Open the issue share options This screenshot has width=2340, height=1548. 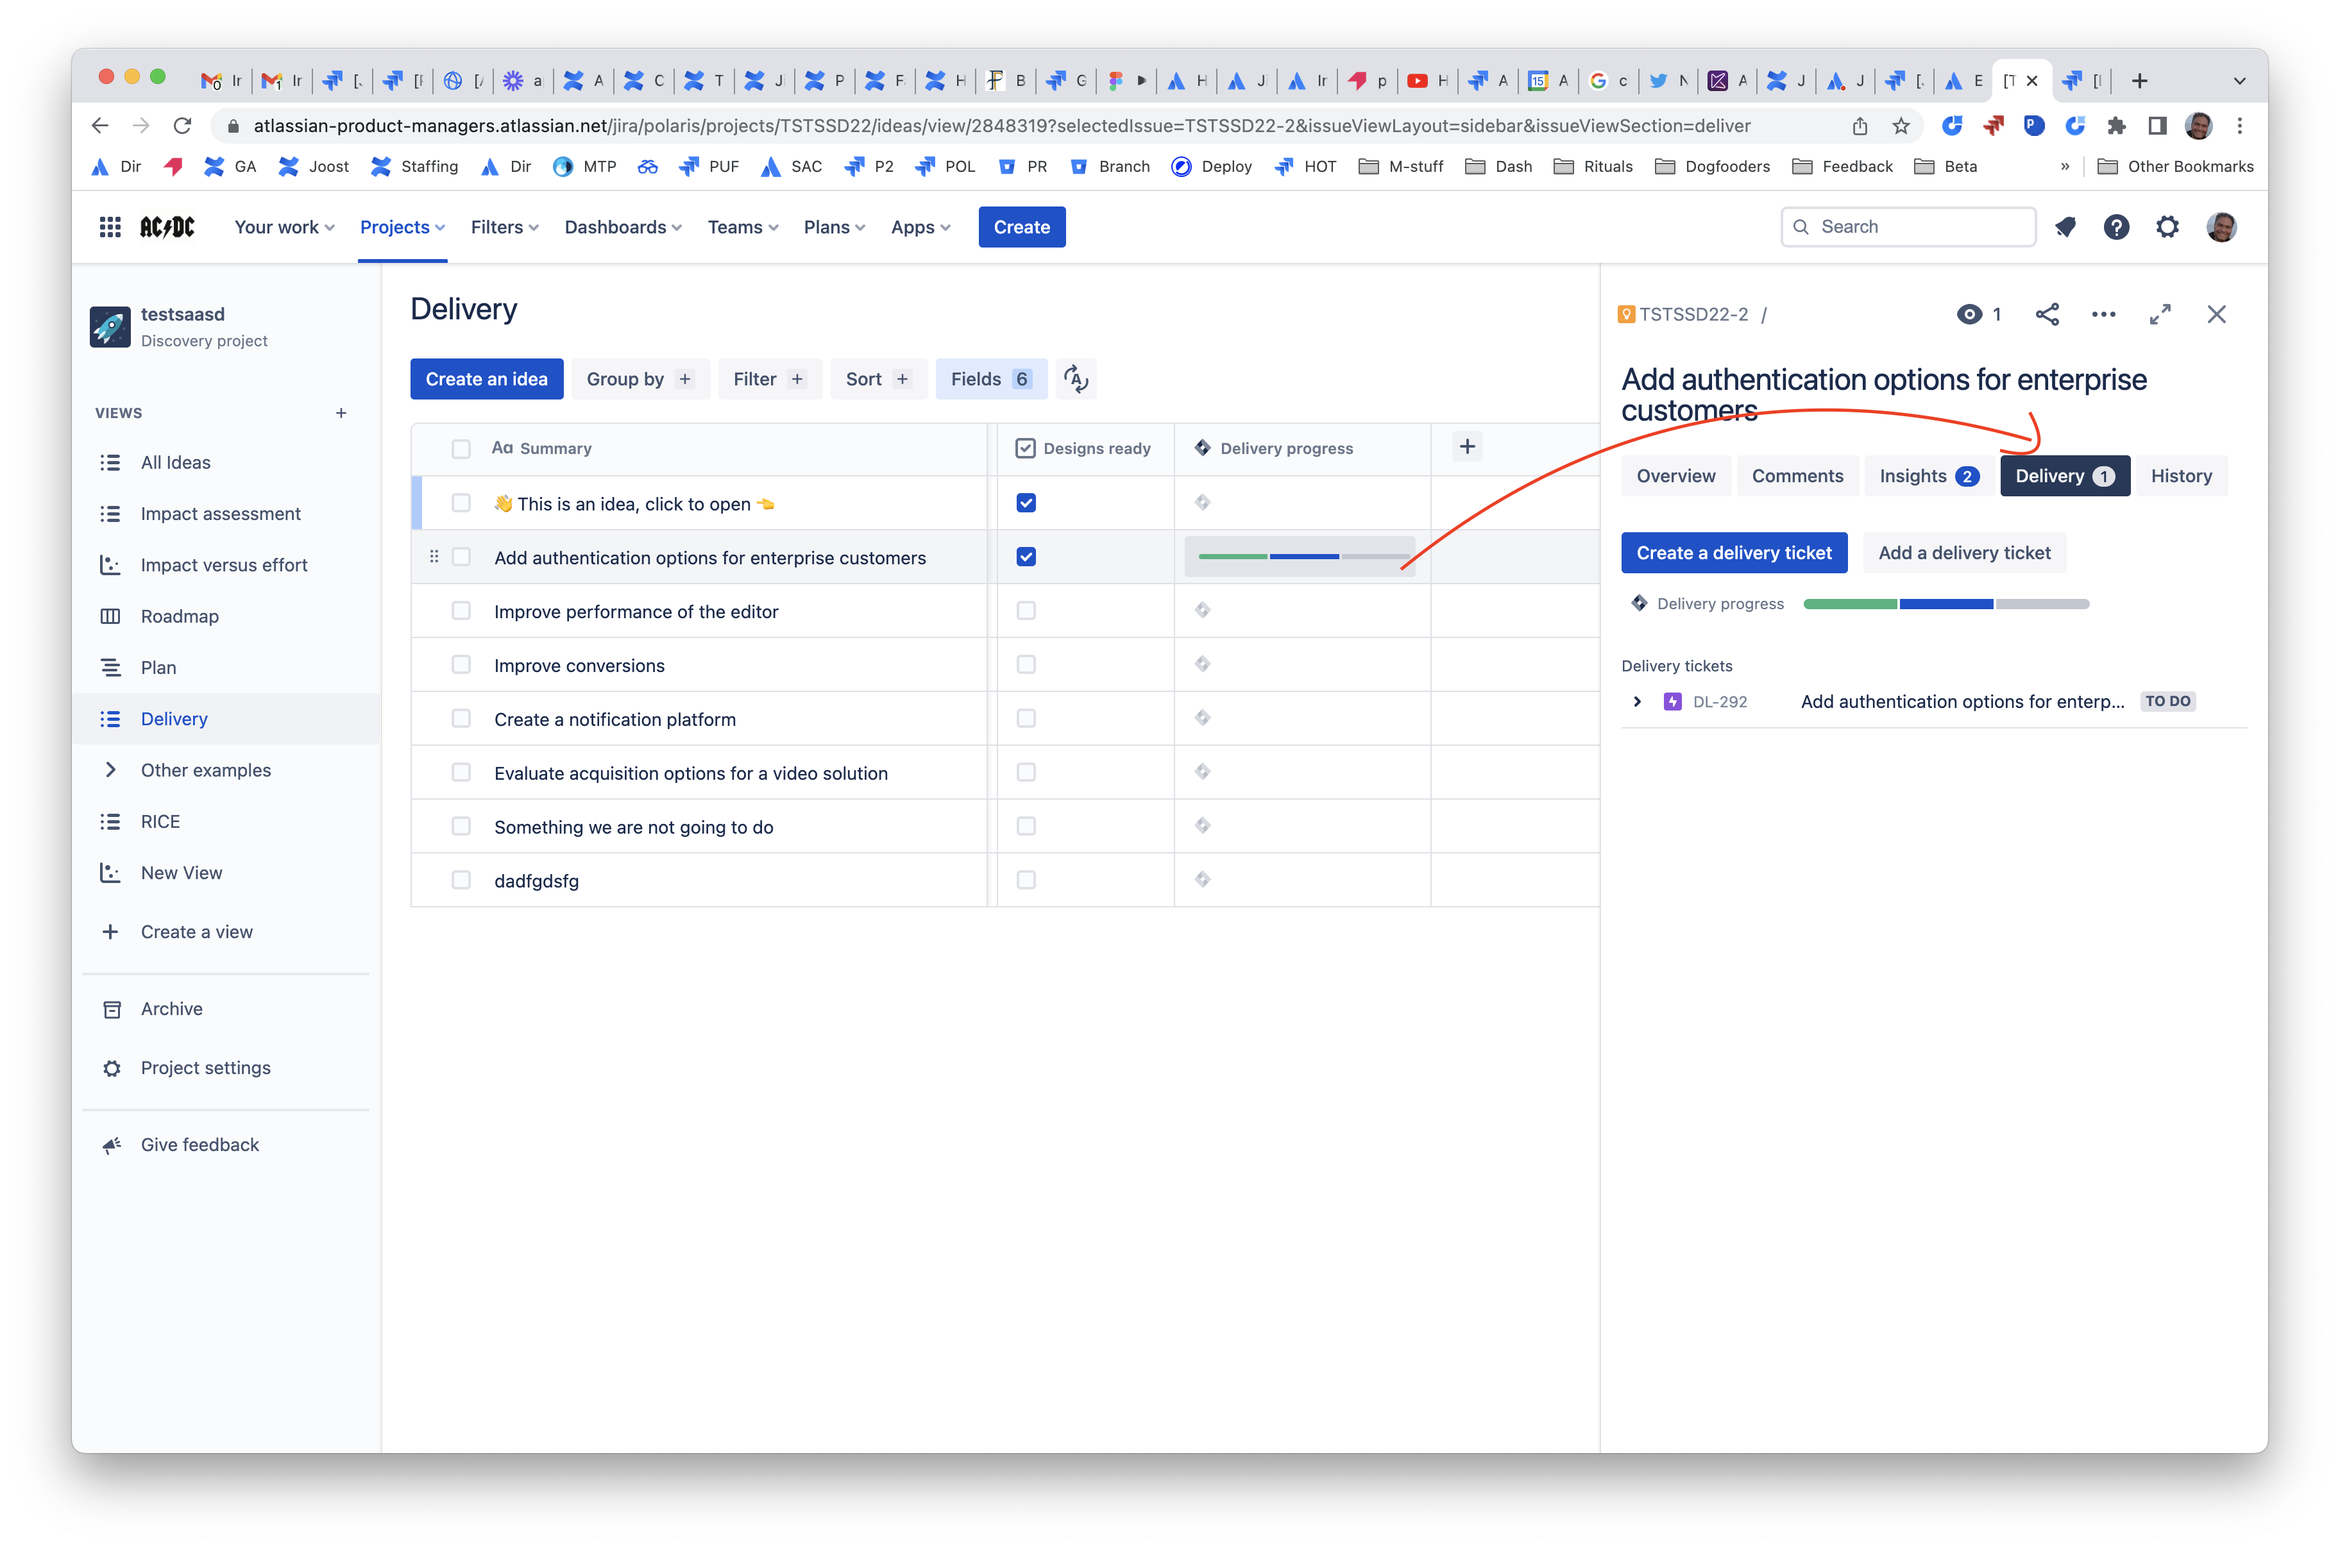point(2047,314)
